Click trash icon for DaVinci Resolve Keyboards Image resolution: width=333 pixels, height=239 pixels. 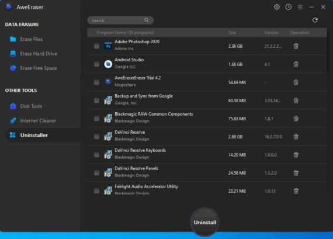tap(296, 155)
